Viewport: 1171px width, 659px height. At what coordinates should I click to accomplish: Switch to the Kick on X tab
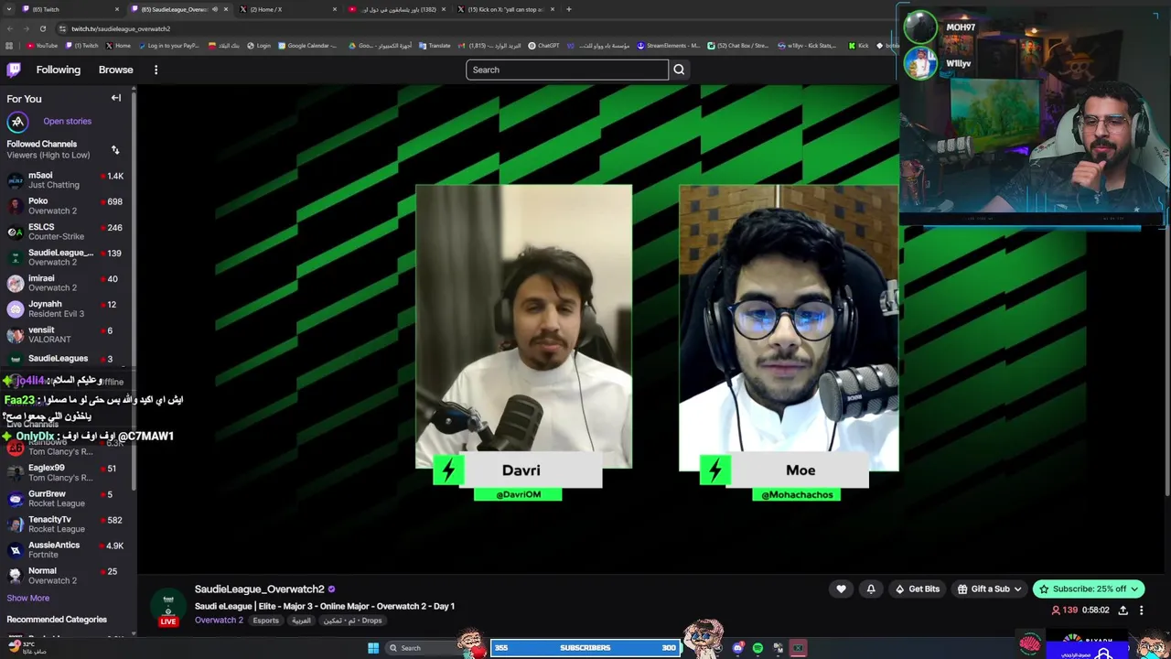506,9
